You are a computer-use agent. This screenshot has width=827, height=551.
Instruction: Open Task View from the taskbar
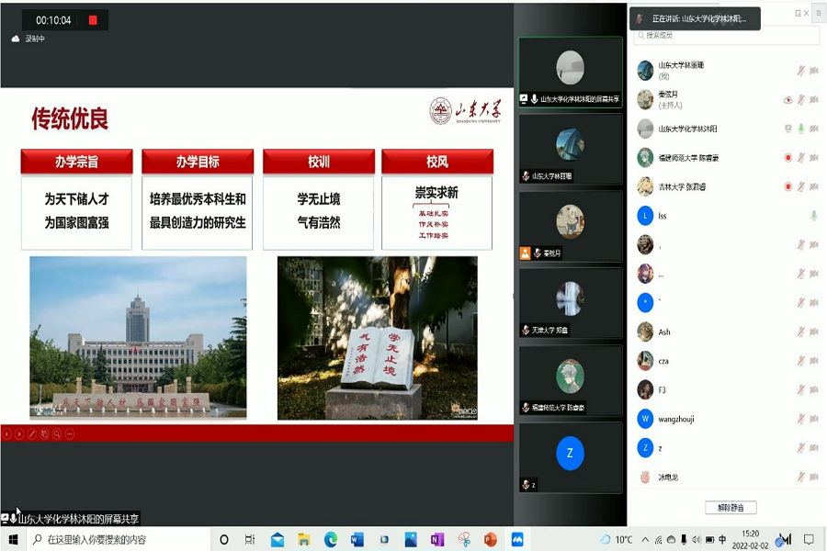[249, 539]
